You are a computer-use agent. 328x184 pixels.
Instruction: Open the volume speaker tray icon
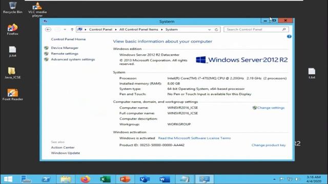(x=297, y=179)
